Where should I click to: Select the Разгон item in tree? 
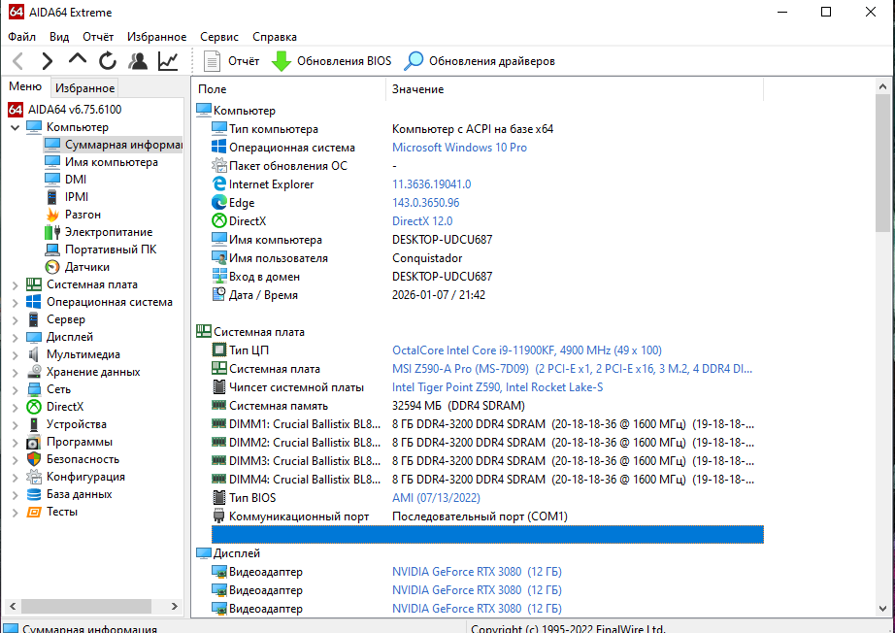[x=83, y=215]
